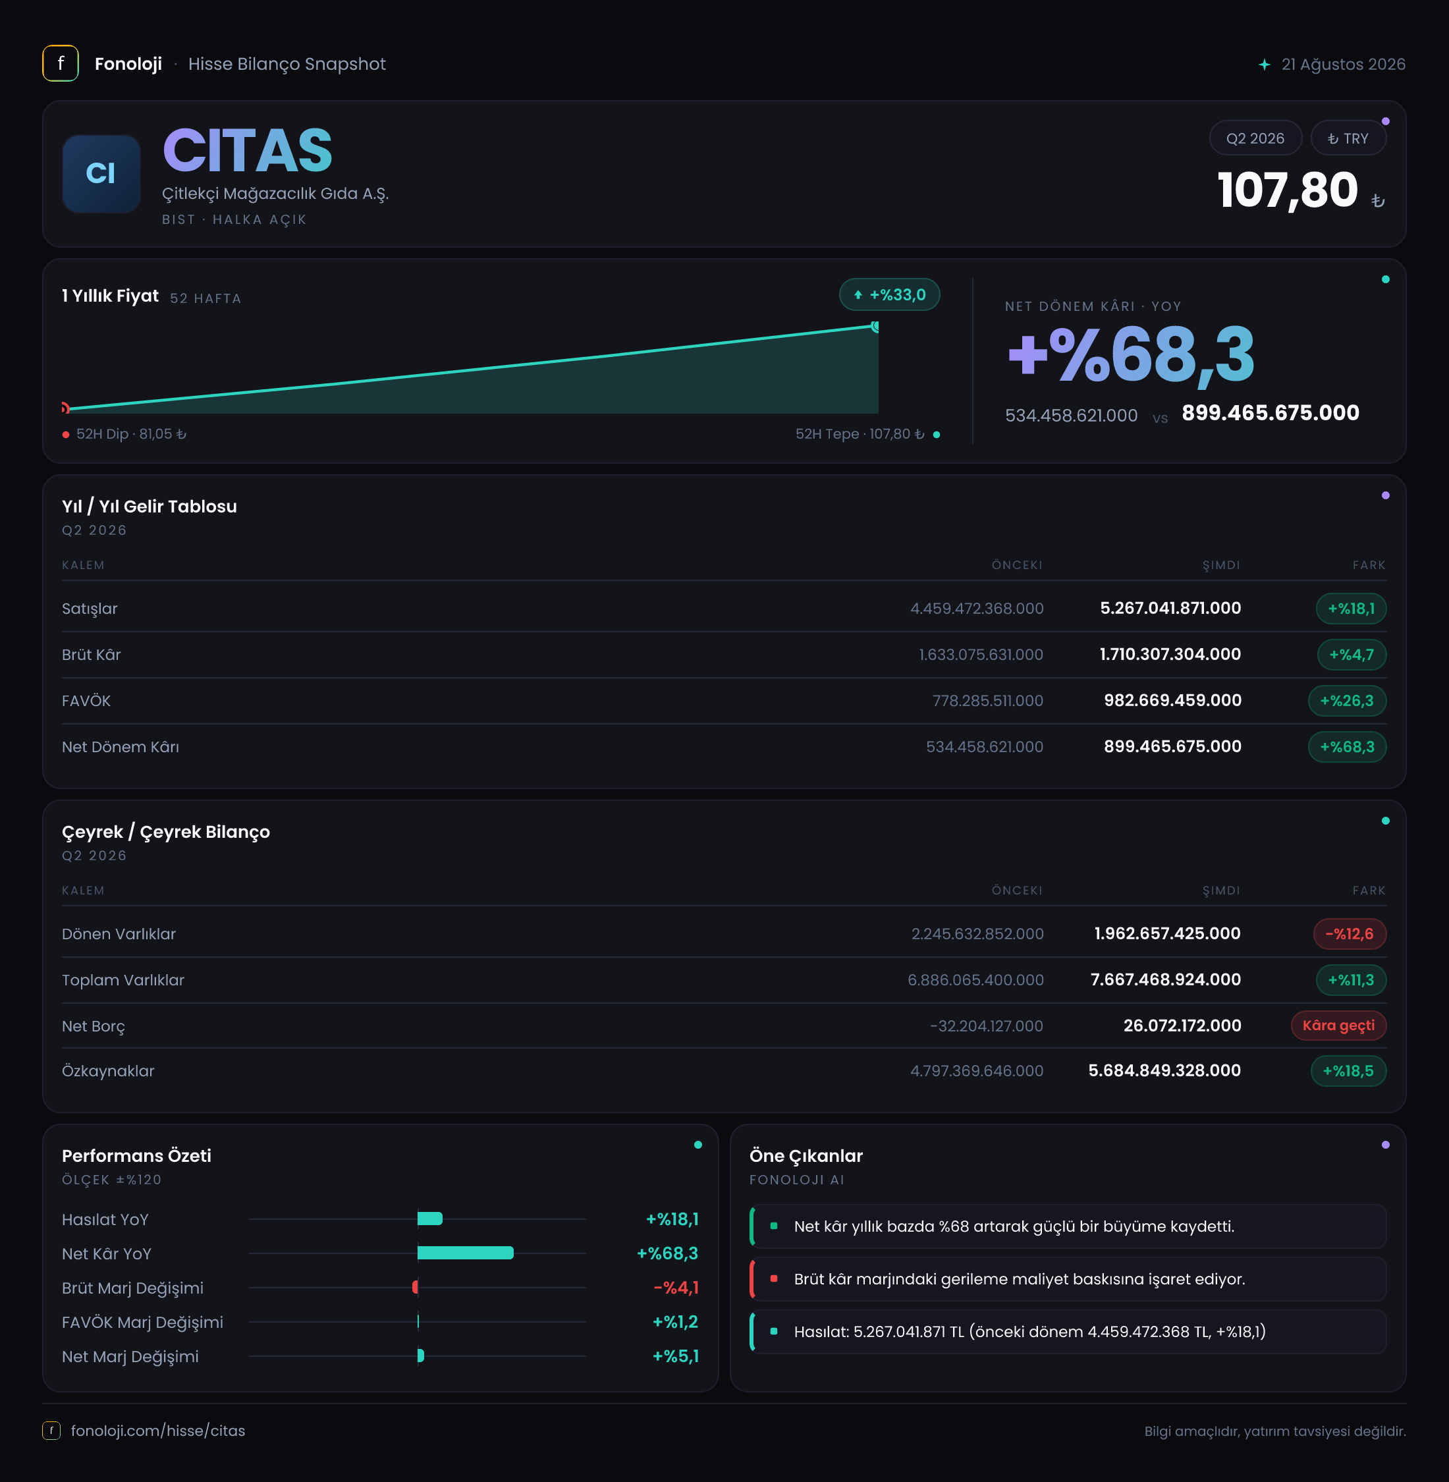Click the Turkish lira symbol next to 107,80
Viewport: 1449px width, 1482px height.
[x=1377, y=201]
